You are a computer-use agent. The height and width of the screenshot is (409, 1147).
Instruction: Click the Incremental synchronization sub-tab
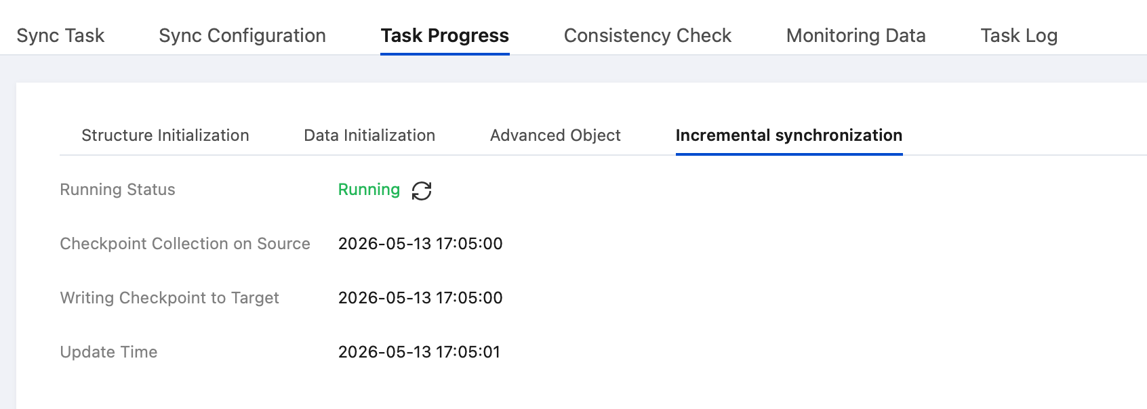point(789,135)
